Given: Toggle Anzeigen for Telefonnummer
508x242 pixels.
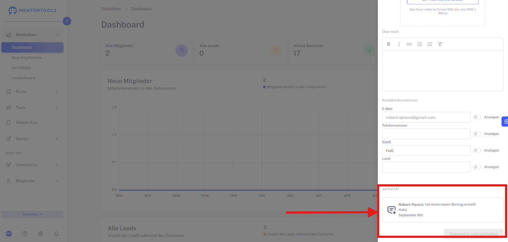Looking at the screenshot, I should 477,134.
